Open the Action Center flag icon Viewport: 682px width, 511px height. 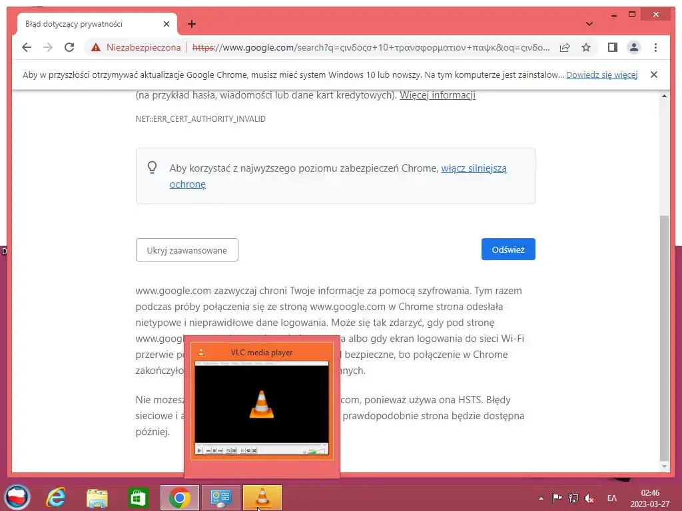click(557, 498)
